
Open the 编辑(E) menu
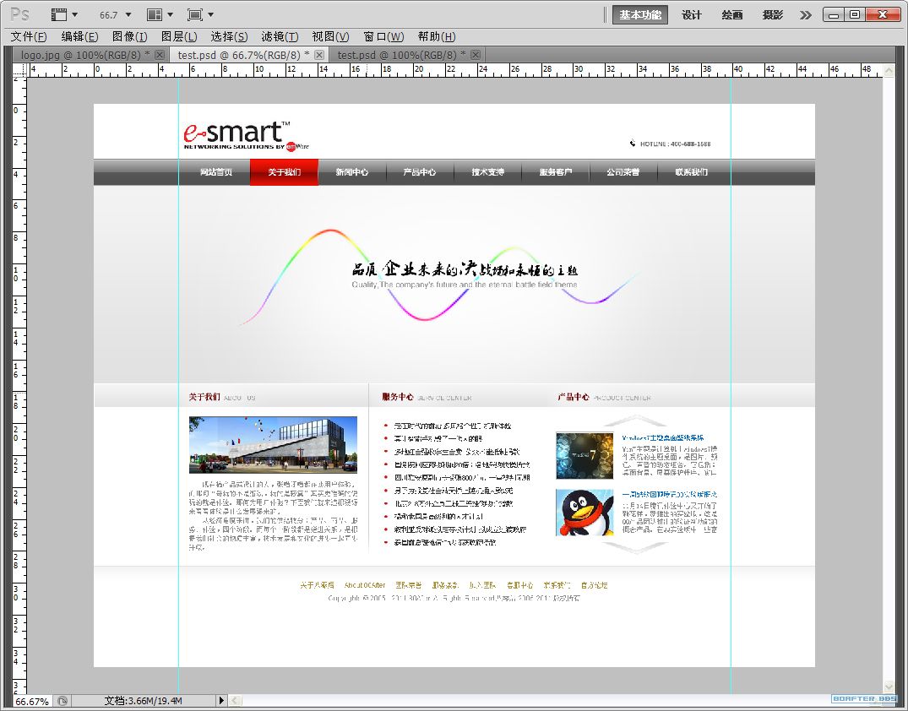[x=79, y=36]
